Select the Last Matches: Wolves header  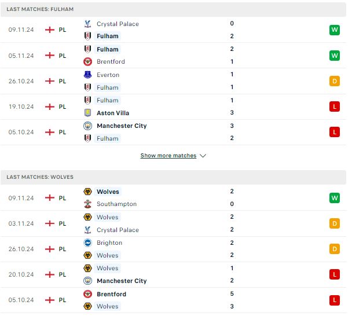point(173,177)
